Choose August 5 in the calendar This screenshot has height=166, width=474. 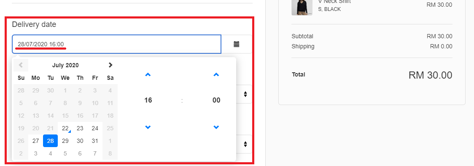coord(65,153)
